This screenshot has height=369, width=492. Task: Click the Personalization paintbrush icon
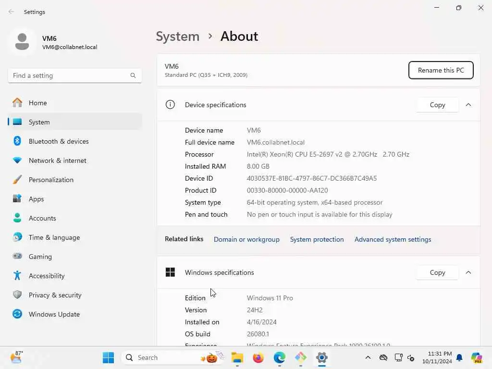17,180
